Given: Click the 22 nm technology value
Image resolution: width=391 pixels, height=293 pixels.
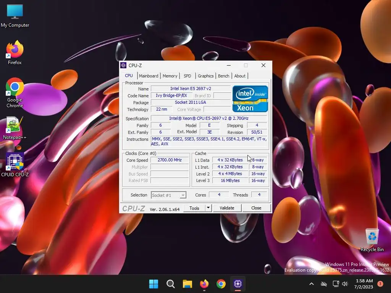Looking at the screenshot, I should 162,109.
